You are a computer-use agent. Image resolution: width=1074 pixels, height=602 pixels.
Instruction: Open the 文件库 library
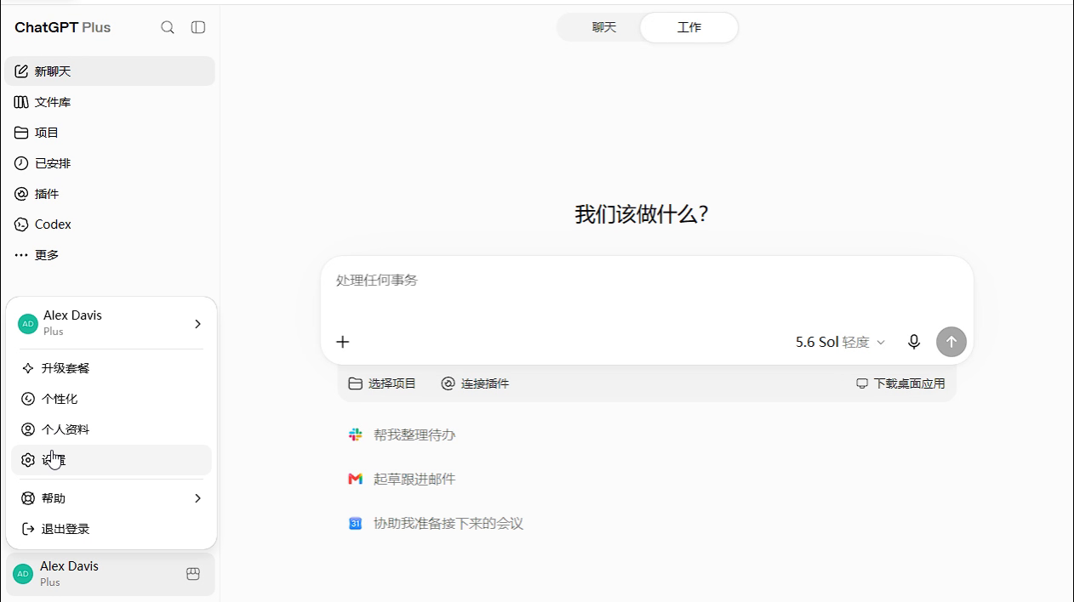coord(110,102)
